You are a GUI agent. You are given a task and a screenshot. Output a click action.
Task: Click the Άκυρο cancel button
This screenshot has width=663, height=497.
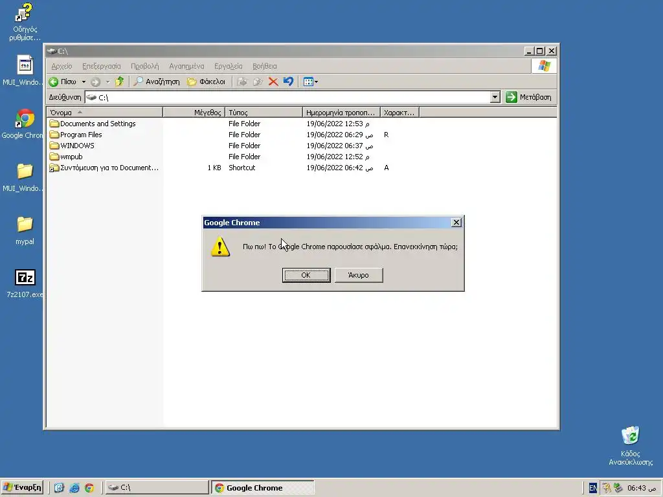359,275
